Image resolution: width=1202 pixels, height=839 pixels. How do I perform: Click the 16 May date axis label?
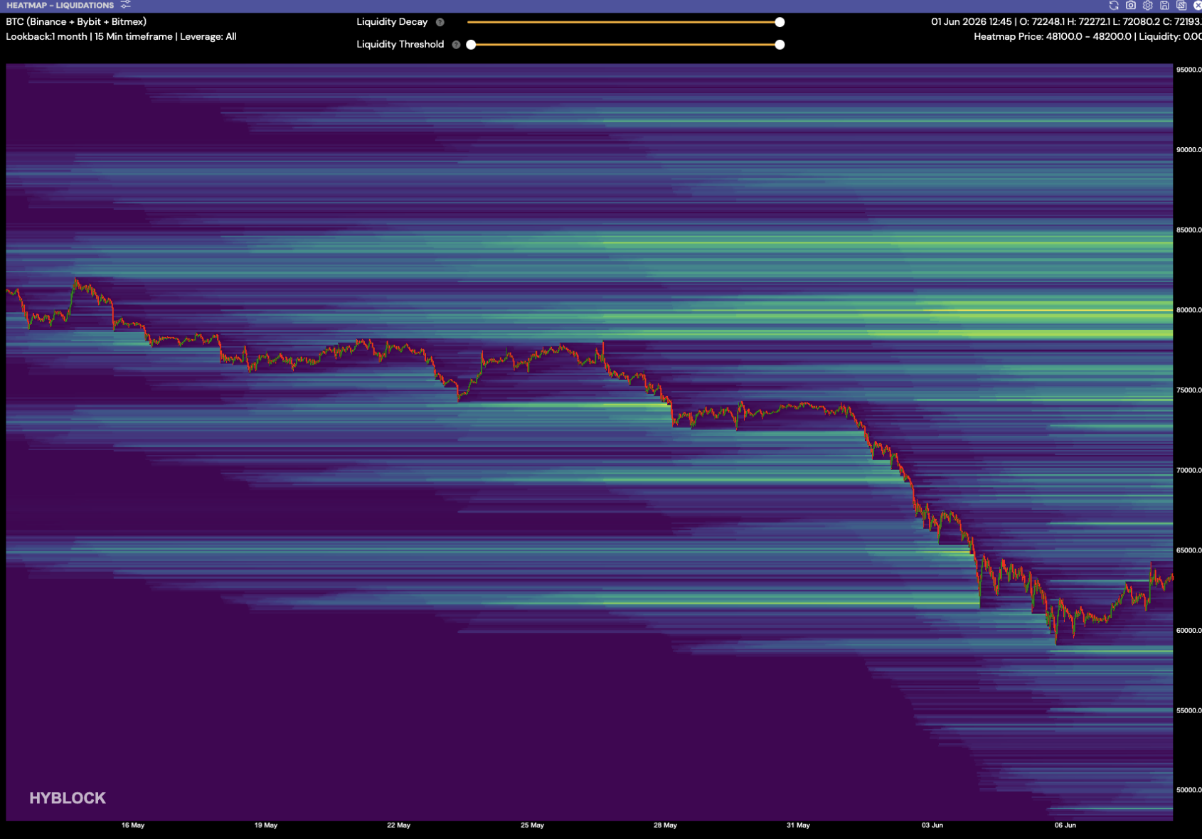133,825
